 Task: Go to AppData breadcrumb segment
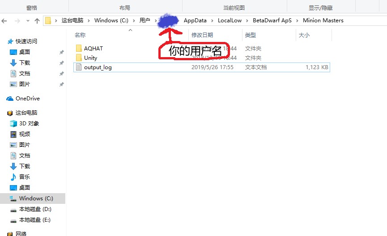pyautogui.click(x=195, y=21)
